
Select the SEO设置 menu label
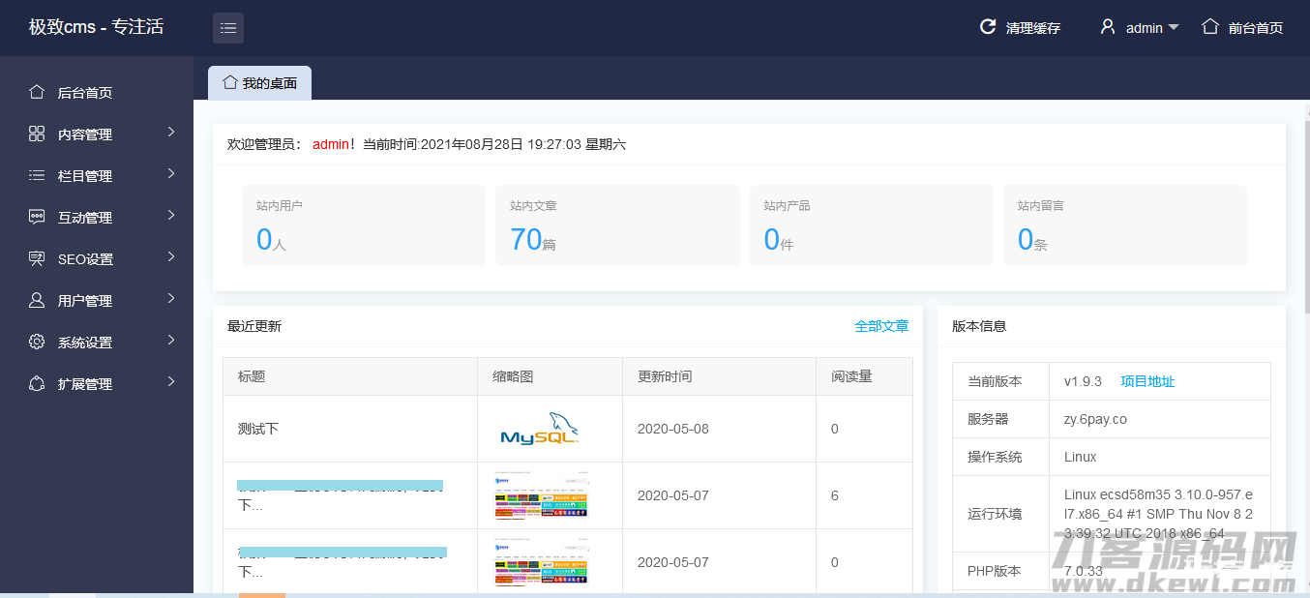(85, 259)
